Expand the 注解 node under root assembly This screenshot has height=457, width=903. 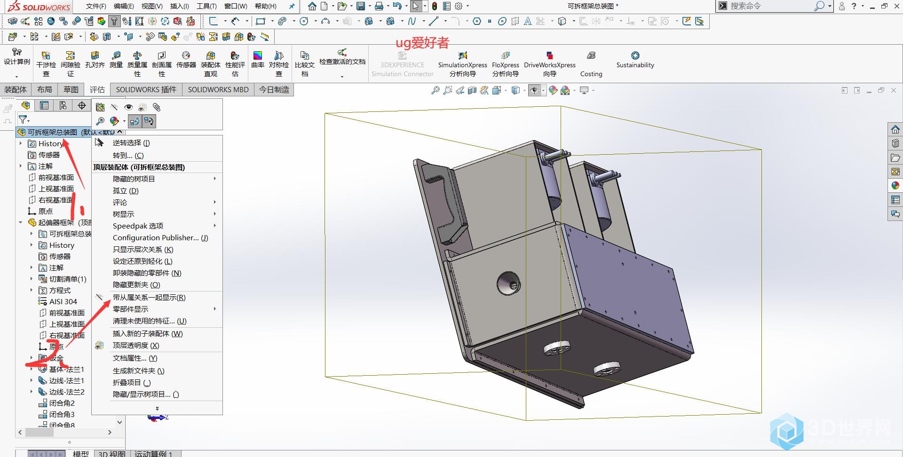point(21,166)
